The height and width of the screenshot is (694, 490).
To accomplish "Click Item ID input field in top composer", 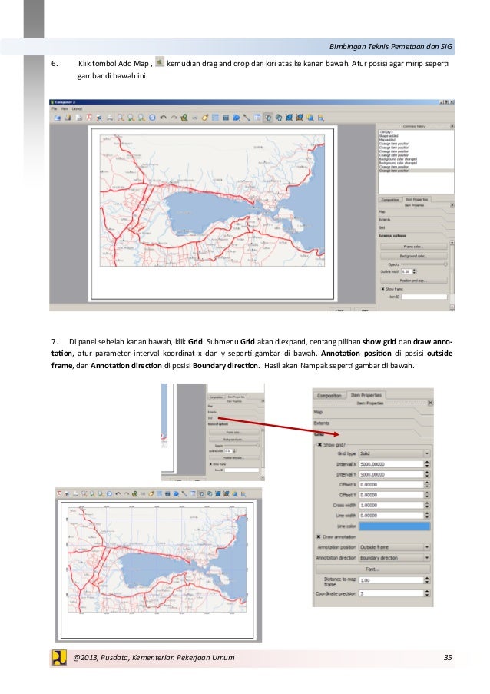I will point(424,297).
